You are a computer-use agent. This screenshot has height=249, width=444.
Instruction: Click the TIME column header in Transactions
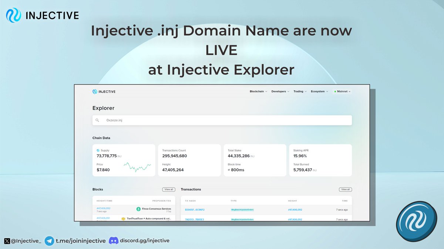click(x=345, y=201)
